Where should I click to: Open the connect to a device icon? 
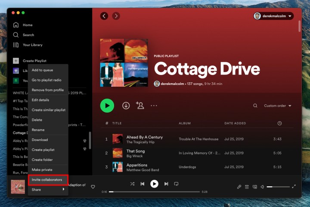coord(254,187)
